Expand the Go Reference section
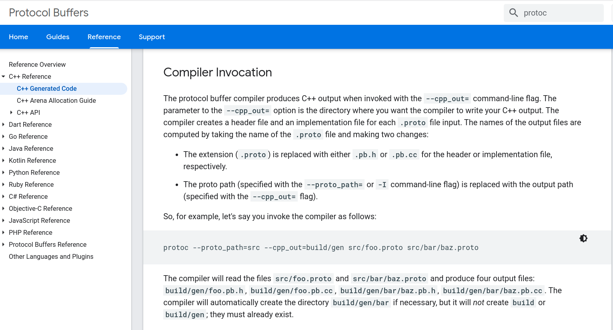This screenshot has height=330, width=613. pyautogui.click(x=4, y=136)
